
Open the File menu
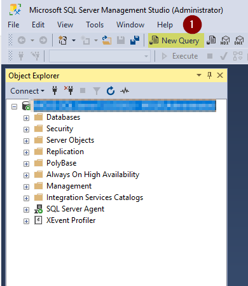(x=13, y=25)
